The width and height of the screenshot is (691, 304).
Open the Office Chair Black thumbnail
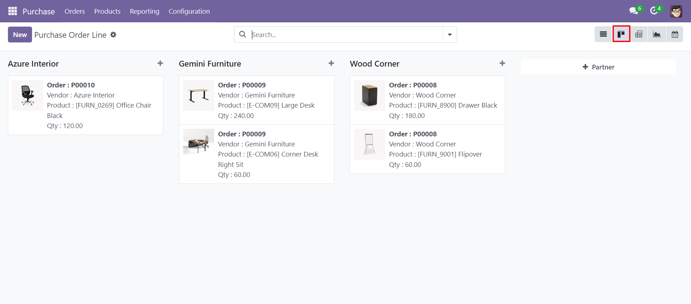click(x=27, y=95)
